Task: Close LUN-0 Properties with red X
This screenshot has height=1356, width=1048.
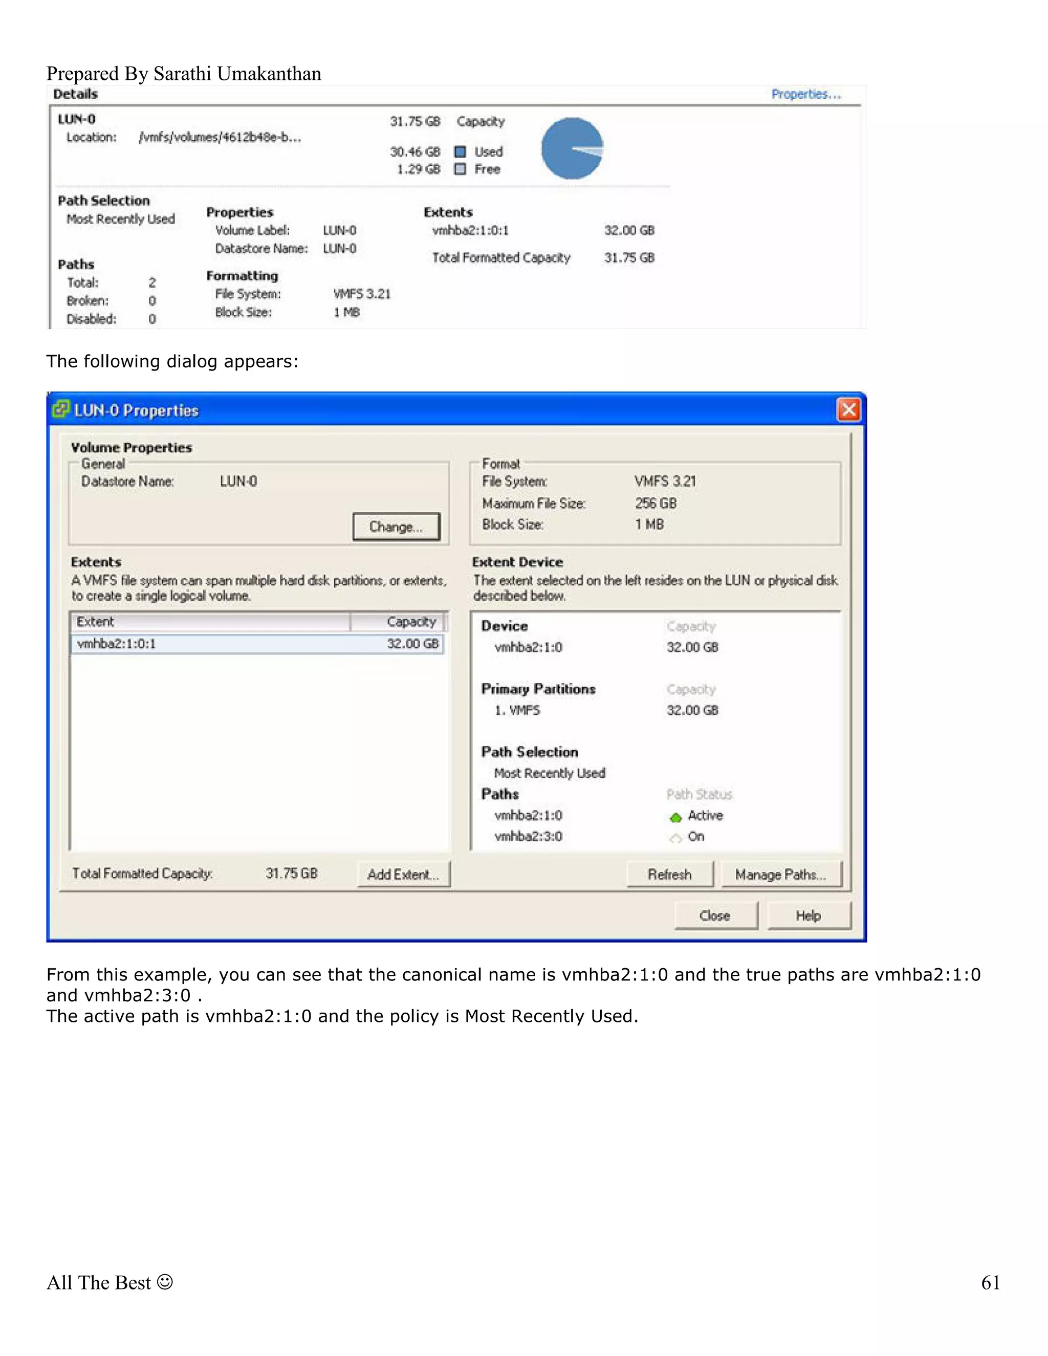Action: 849,410
